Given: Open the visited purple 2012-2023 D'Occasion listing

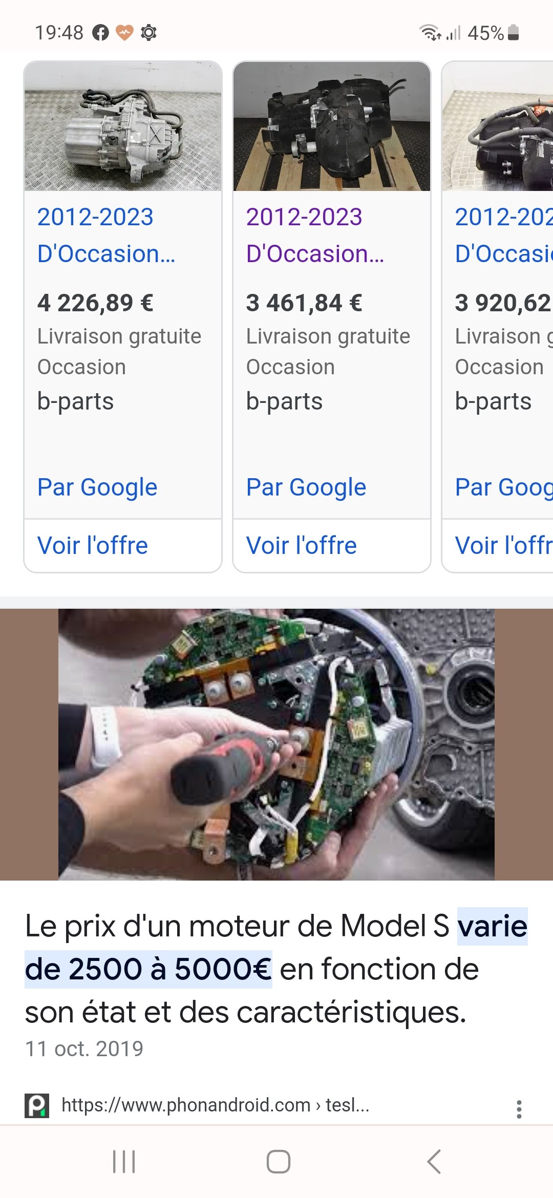Looking at the screenshot, I should tap(315, 236).
